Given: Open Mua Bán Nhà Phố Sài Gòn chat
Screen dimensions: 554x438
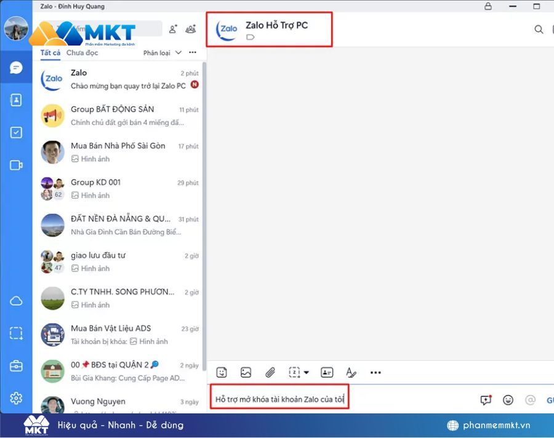Looking at the screenshot, I should pyautogui.click(x=118, y=152).
